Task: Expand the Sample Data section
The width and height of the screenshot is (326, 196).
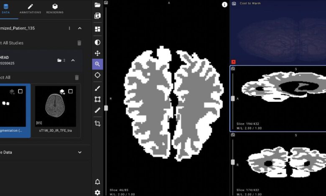Action: click(x=80, y=152)
